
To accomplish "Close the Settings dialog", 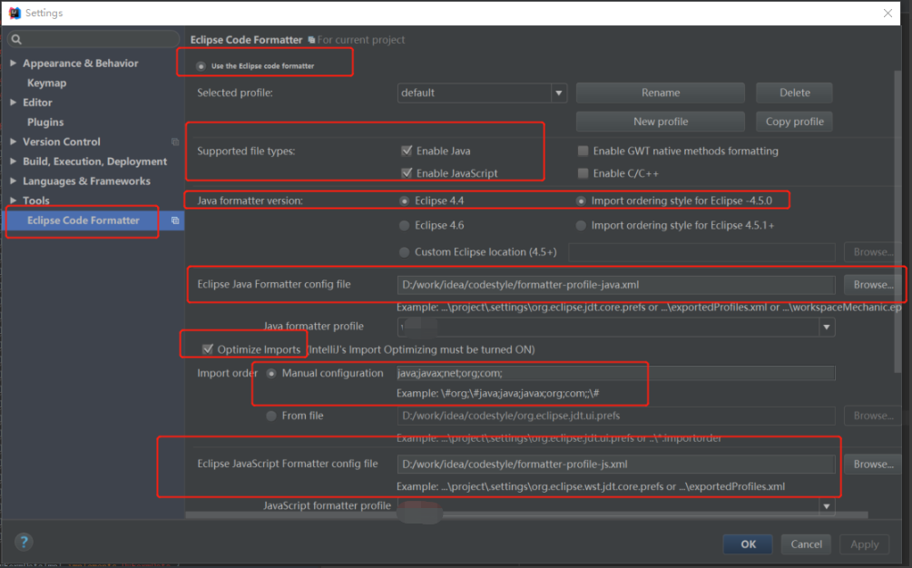I will 887,13.
